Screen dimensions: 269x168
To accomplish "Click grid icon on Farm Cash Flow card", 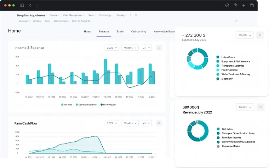I will (x=159, y=123).
